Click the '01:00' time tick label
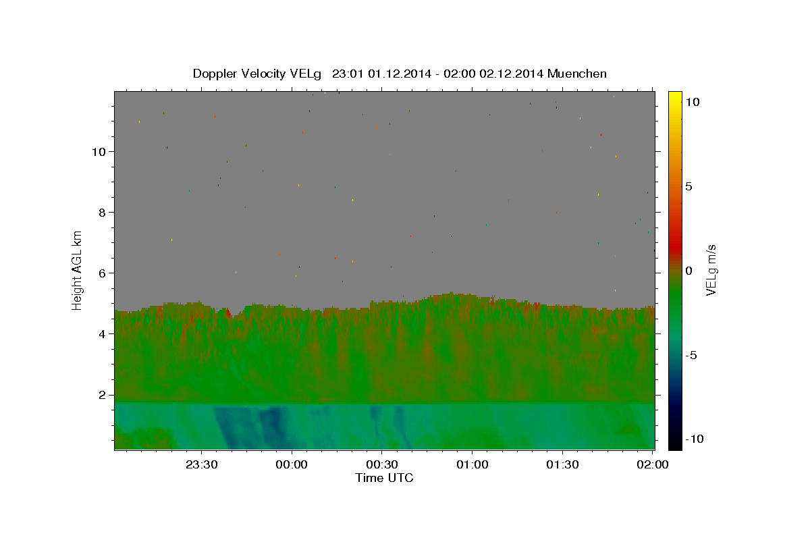The width and height of the screenshot is (810, 540). [x=473, y=464]
